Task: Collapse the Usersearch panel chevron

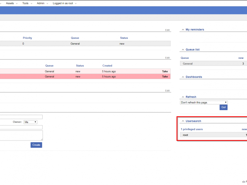Action: 182,121
